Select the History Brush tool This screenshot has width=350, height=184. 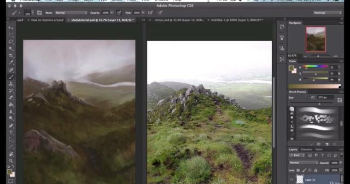[x=11, y=91]
